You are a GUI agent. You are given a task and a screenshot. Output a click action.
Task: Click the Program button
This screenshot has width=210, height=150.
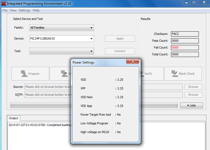(x=30, y=74)
